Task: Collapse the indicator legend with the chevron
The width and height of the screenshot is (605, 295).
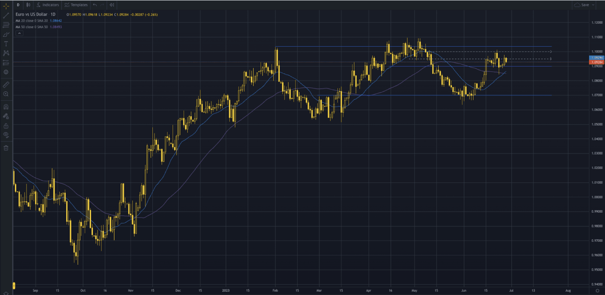Action: coord(19,33)
